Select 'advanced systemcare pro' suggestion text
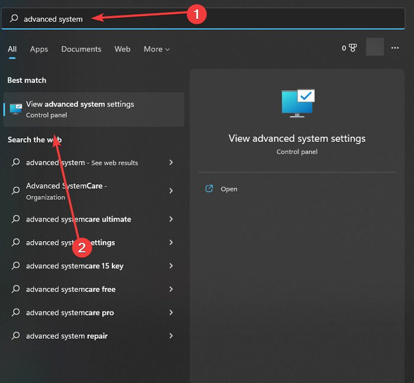414x383 pixels. pyautogui.click(x=70, y=313)
